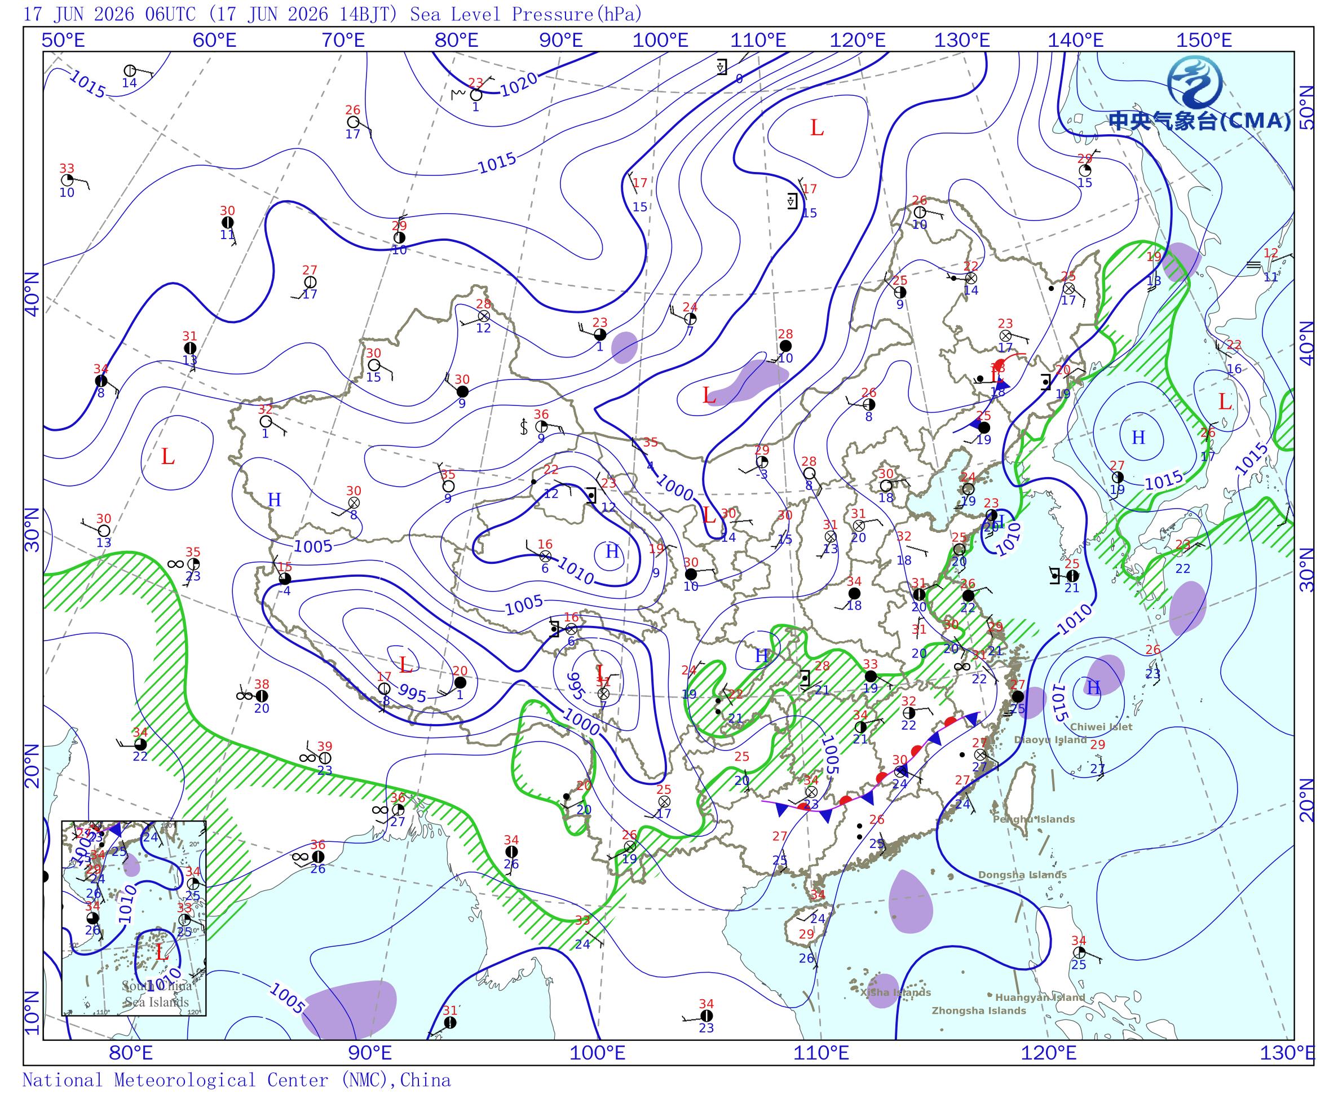
Task: Click the CMA dragon logo emblem
Action: (1195, 82)
